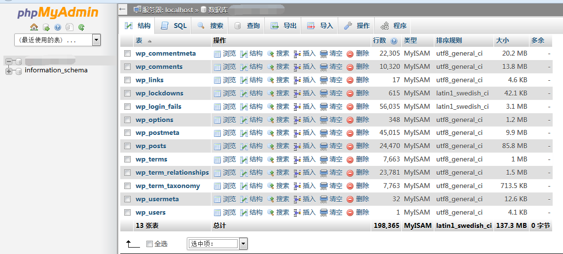Open the 选中项 action dropdown
The image size is (563, 254).
[x=217, y=244]
